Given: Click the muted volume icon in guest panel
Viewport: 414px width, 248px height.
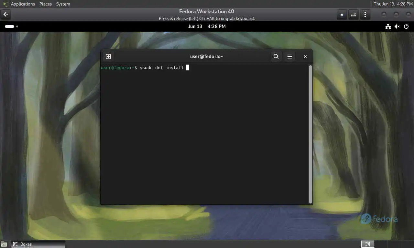Looking at the screenshot, I should coord(397,26).
